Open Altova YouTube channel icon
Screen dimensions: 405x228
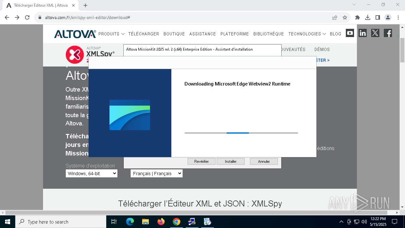coord(350,33)
